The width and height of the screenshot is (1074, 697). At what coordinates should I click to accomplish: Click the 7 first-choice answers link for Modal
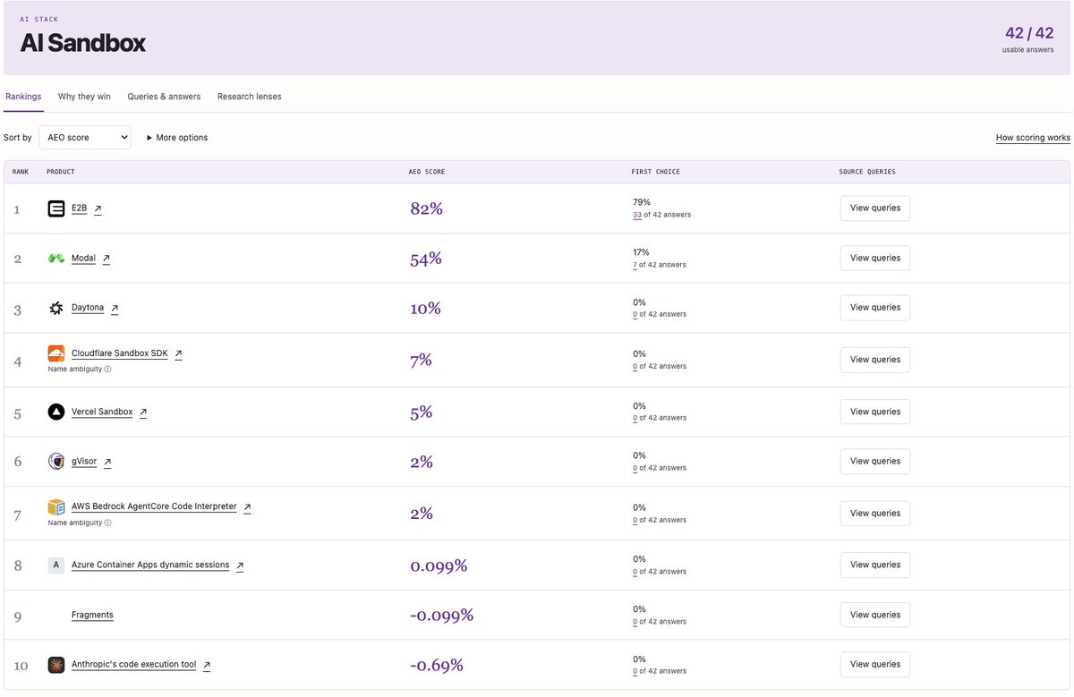pos(635,265)
